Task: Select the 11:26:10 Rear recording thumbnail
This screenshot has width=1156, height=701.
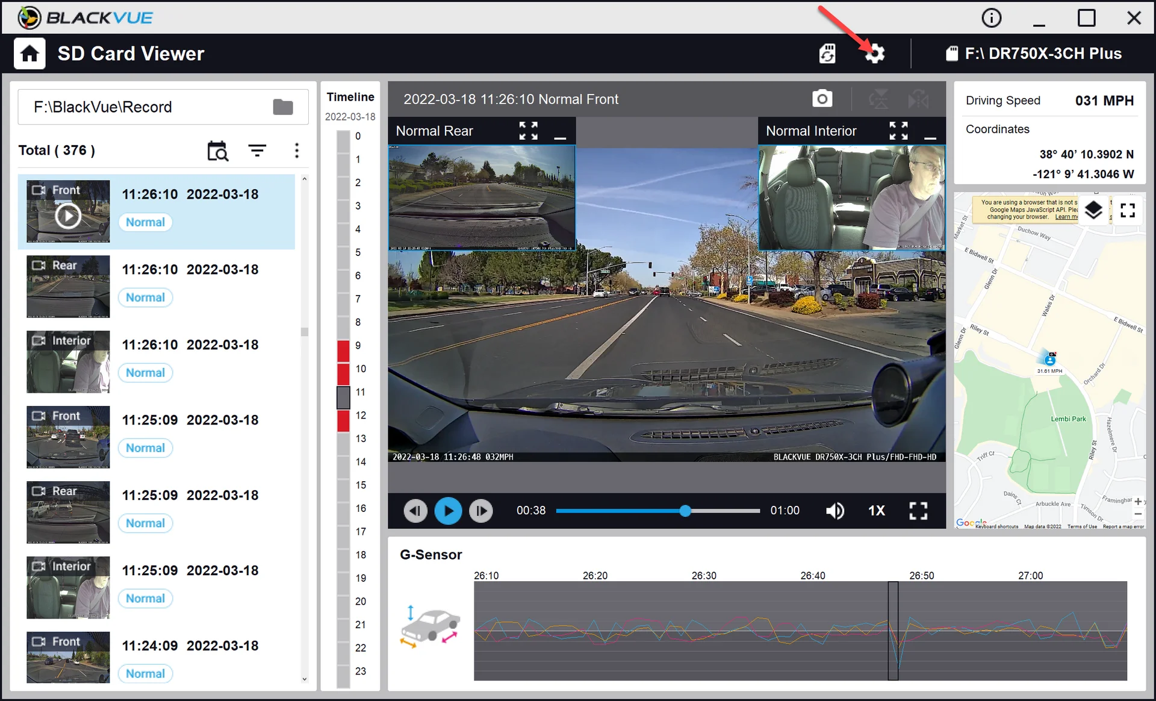Action: point(68,287)
